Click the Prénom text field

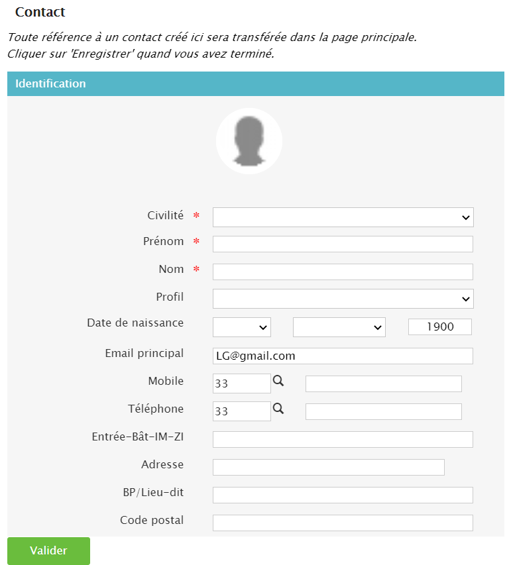coord(343,244)
